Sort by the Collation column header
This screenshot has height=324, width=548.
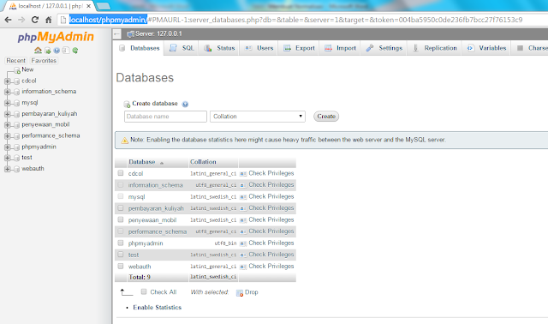(203, 162)
